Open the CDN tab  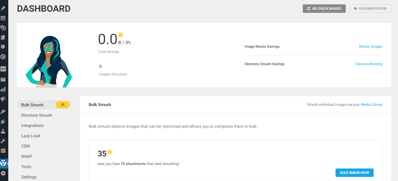click(x=25, y=146)
